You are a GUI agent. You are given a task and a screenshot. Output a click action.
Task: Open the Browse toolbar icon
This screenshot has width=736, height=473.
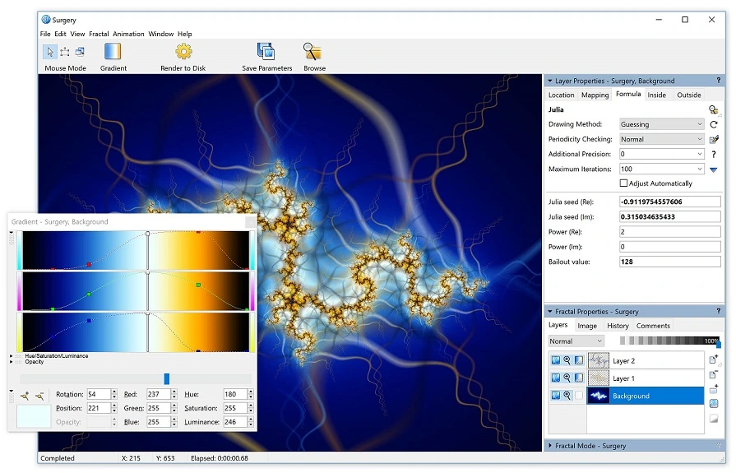(x=312, y=51)
